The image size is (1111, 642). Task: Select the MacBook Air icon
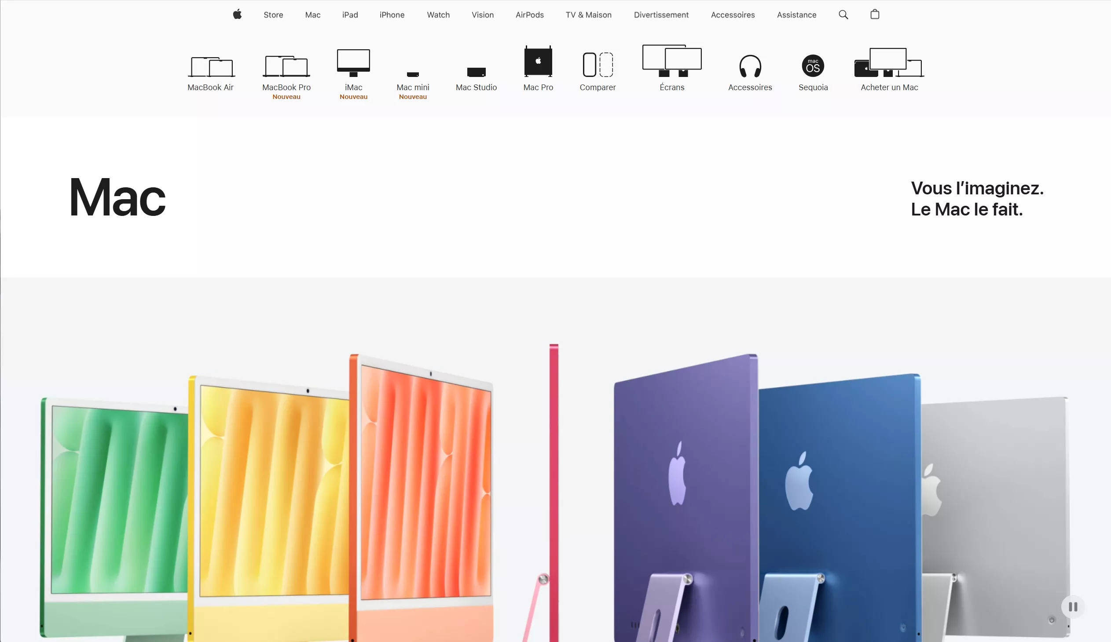point(211,67)
